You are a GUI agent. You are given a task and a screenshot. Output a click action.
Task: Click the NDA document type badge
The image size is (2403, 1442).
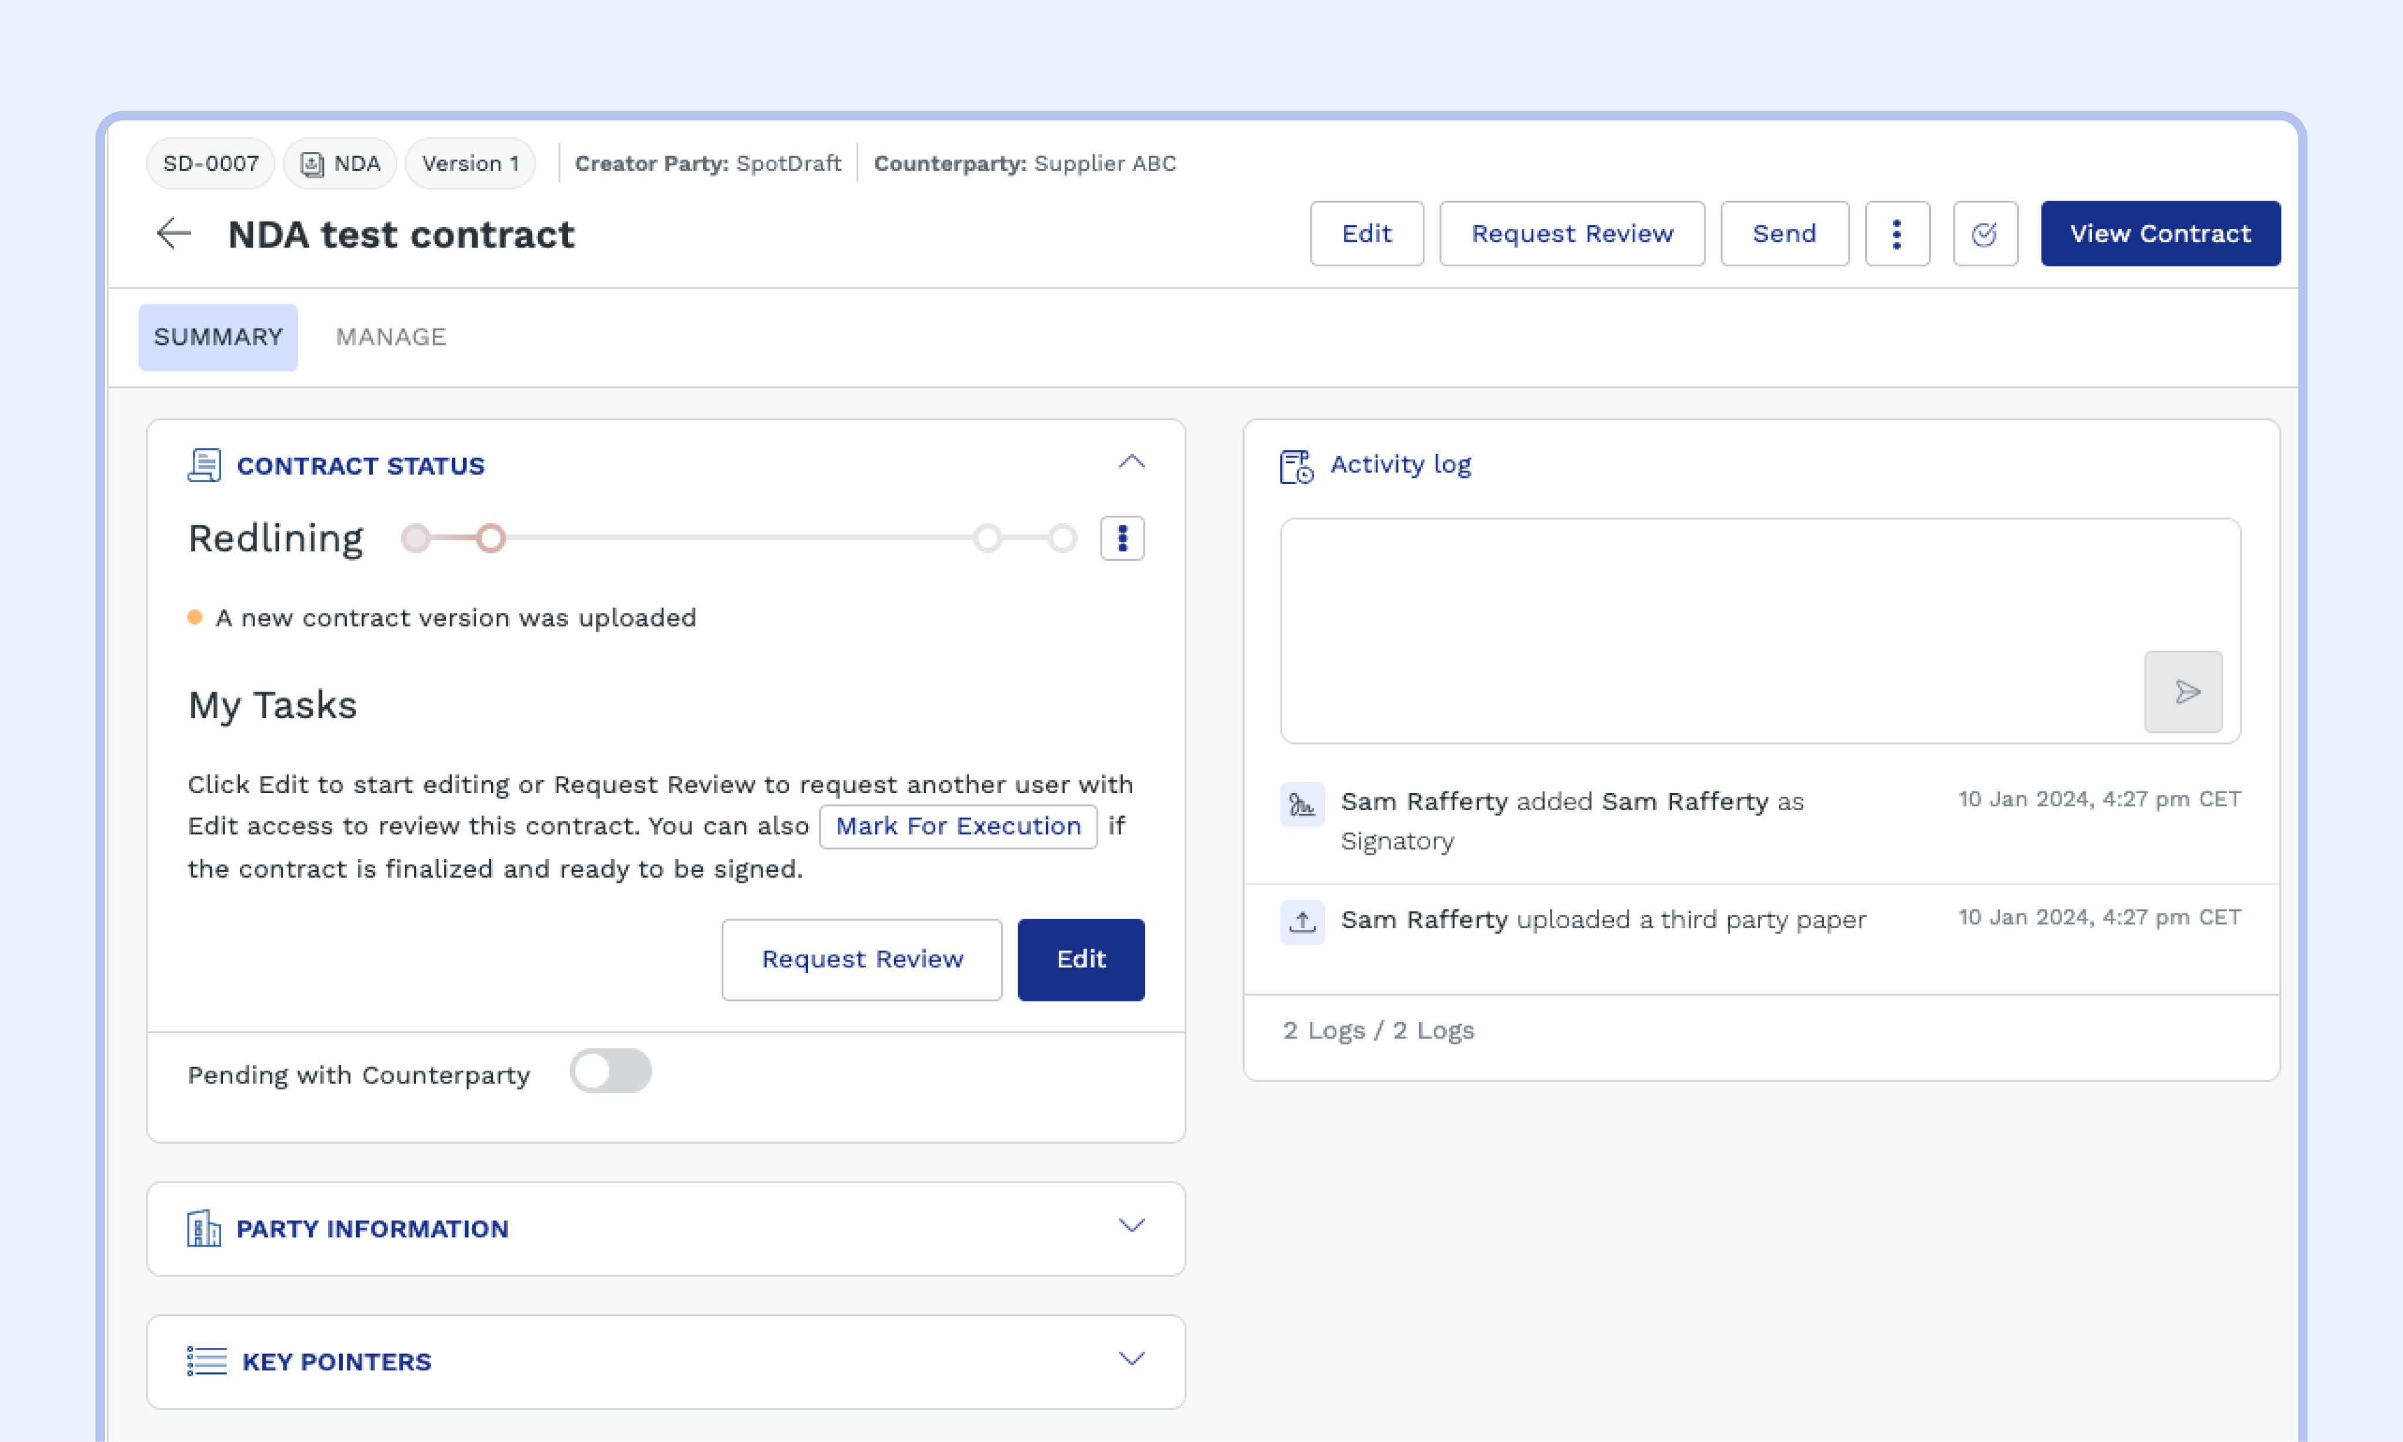coord(340,163)
